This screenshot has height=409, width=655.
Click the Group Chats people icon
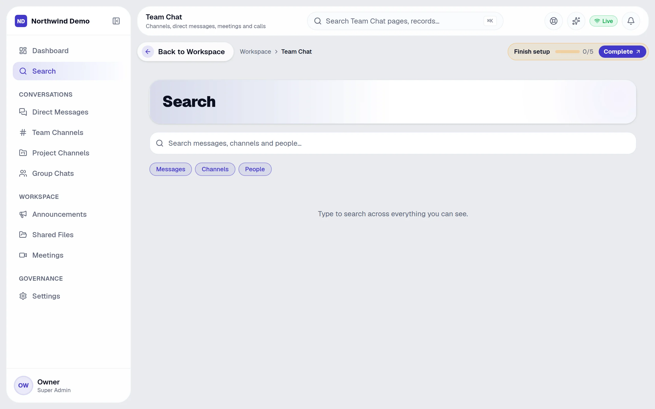[23, 173]
